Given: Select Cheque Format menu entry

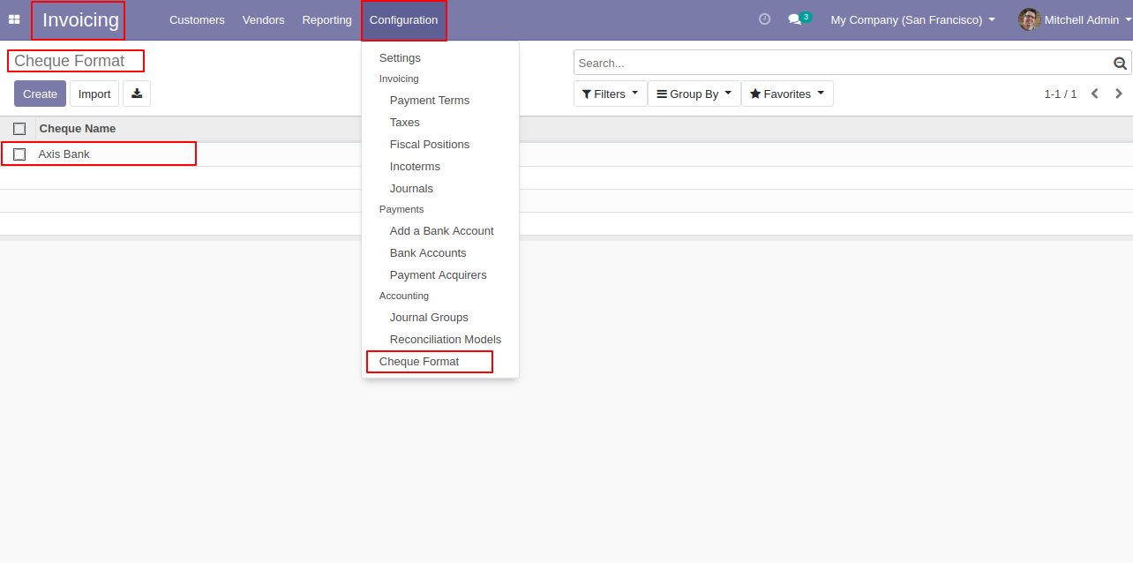Looking at the screenshot, I should 419,362.
